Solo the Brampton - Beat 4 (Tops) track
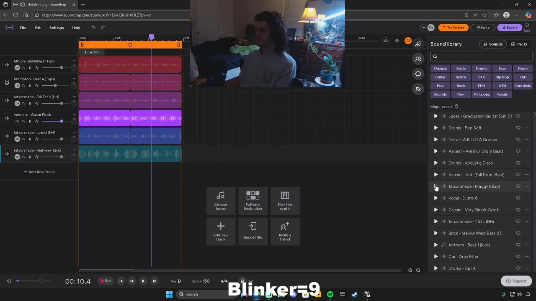Viewport: 536px width, 301px height. 23,86
